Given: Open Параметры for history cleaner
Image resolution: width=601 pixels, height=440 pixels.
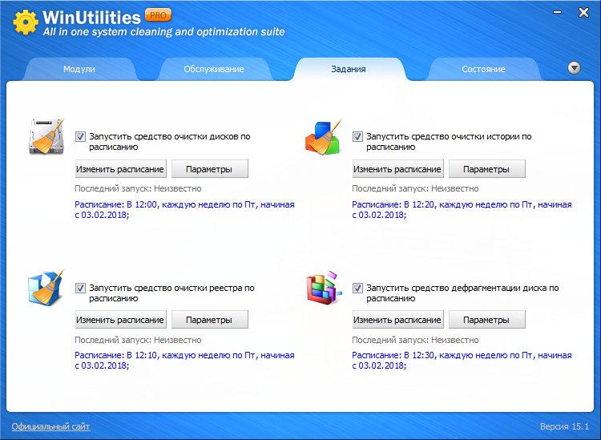Looking at the screenshot, I should 486,169.
